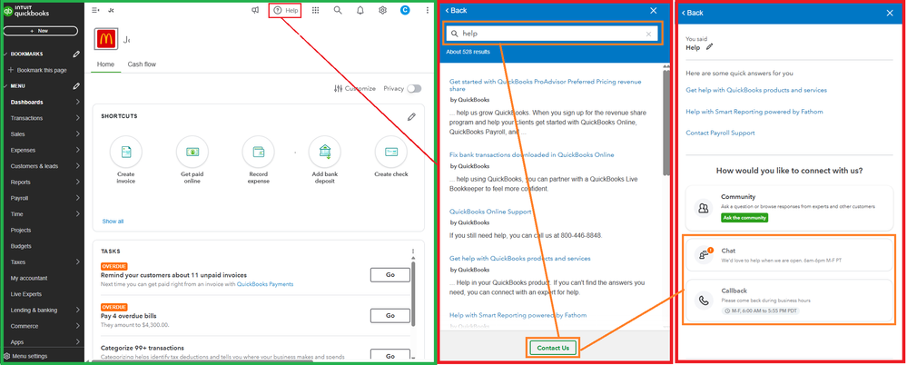Open the Tasks three-dot menu
907x365 pixels.
coord(413,252)
